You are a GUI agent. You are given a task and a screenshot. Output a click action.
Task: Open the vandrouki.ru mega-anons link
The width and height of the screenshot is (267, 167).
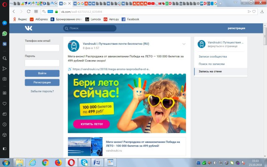pos(111,69)
